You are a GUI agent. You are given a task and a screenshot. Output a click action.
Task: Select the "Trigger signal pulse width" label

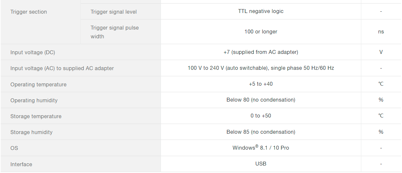(x=115, y=32)
